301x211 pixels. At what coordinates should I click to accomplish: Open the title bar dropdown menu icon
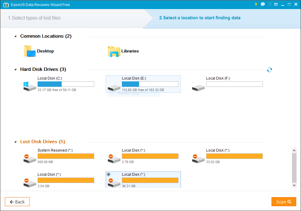coord(276,4)
